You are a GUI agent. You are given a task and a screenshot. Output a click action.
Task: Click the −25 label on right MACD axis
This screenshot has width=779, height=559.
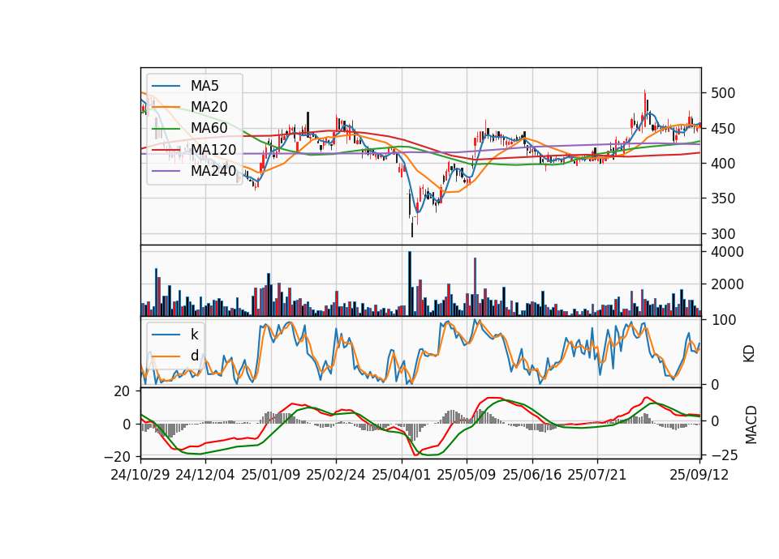coord(725,454)
